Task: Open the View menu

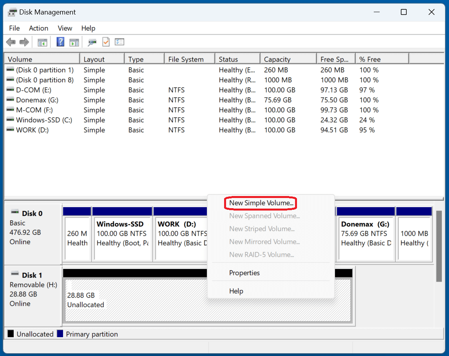Action: tap(64, 28)
